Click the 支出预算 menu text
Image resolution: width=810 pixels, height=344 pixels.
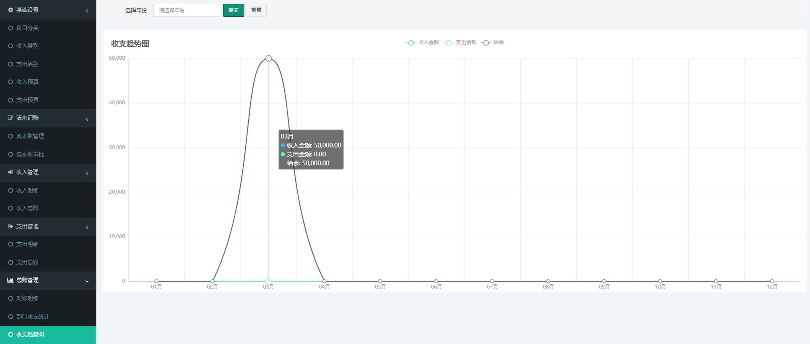(27, 100)
